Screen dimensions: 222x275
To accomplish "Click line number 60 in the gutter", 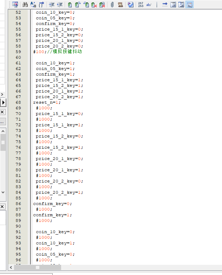I will point(18,57).
